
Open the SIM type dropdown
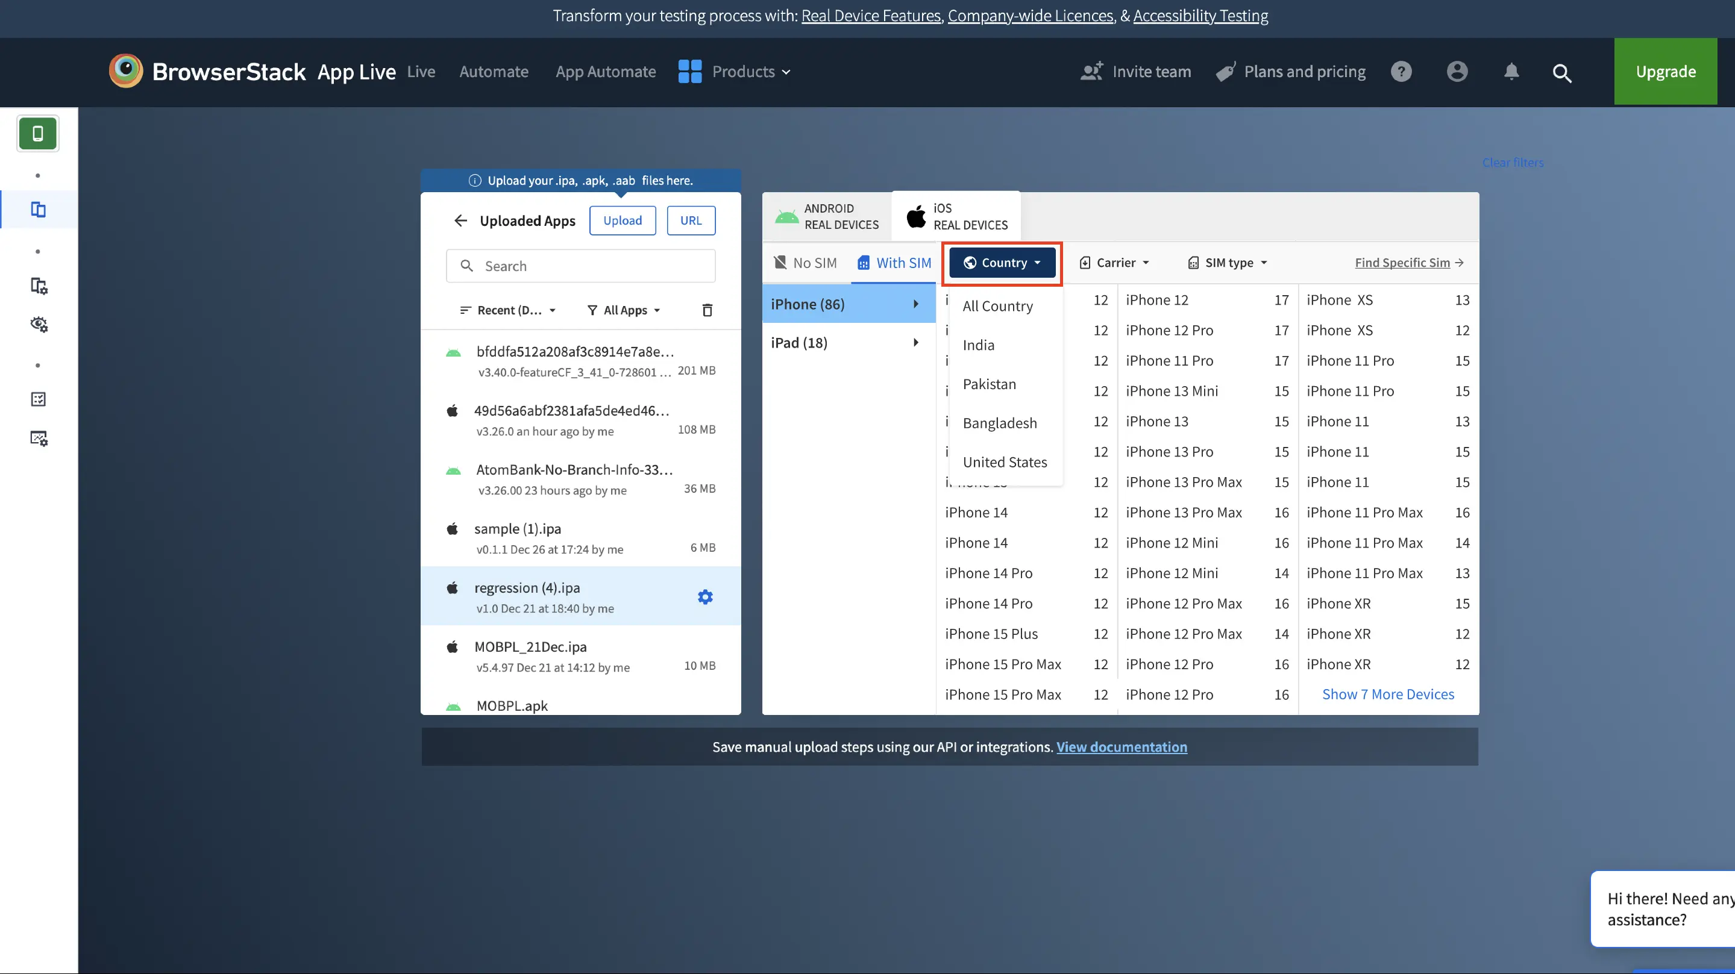1228,263
